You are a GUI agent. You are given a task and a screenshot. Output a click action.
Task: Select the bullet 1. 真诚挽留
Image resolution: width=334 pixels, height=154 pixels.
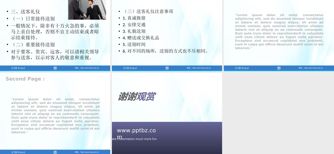134,18
